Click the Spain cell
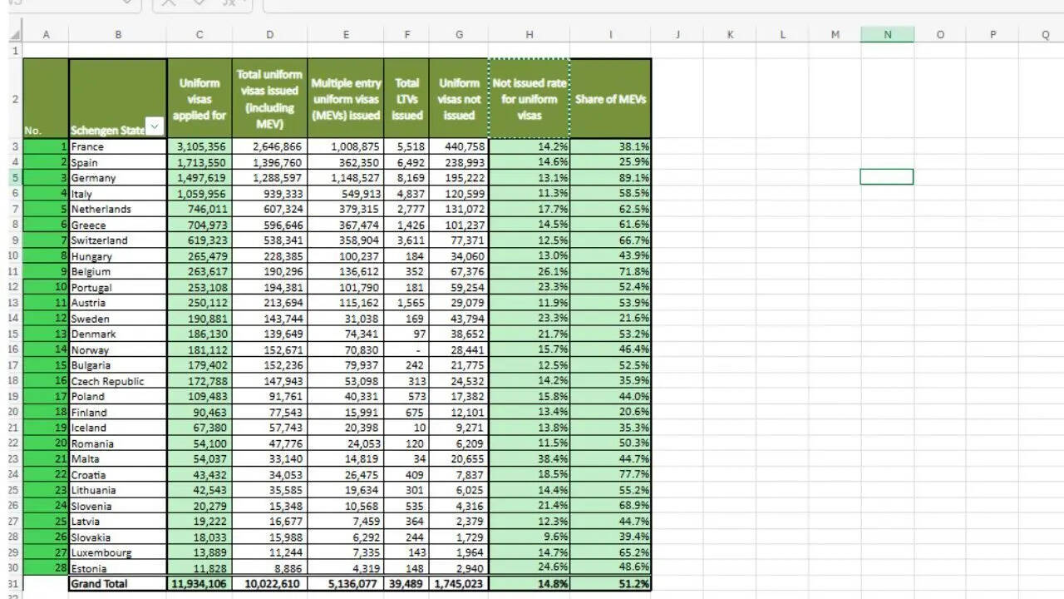 coord(117,162)
